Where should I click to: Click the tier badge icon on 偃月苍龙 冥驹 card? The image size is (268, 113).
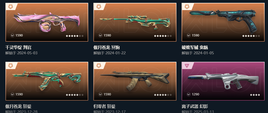coord(99,7)
